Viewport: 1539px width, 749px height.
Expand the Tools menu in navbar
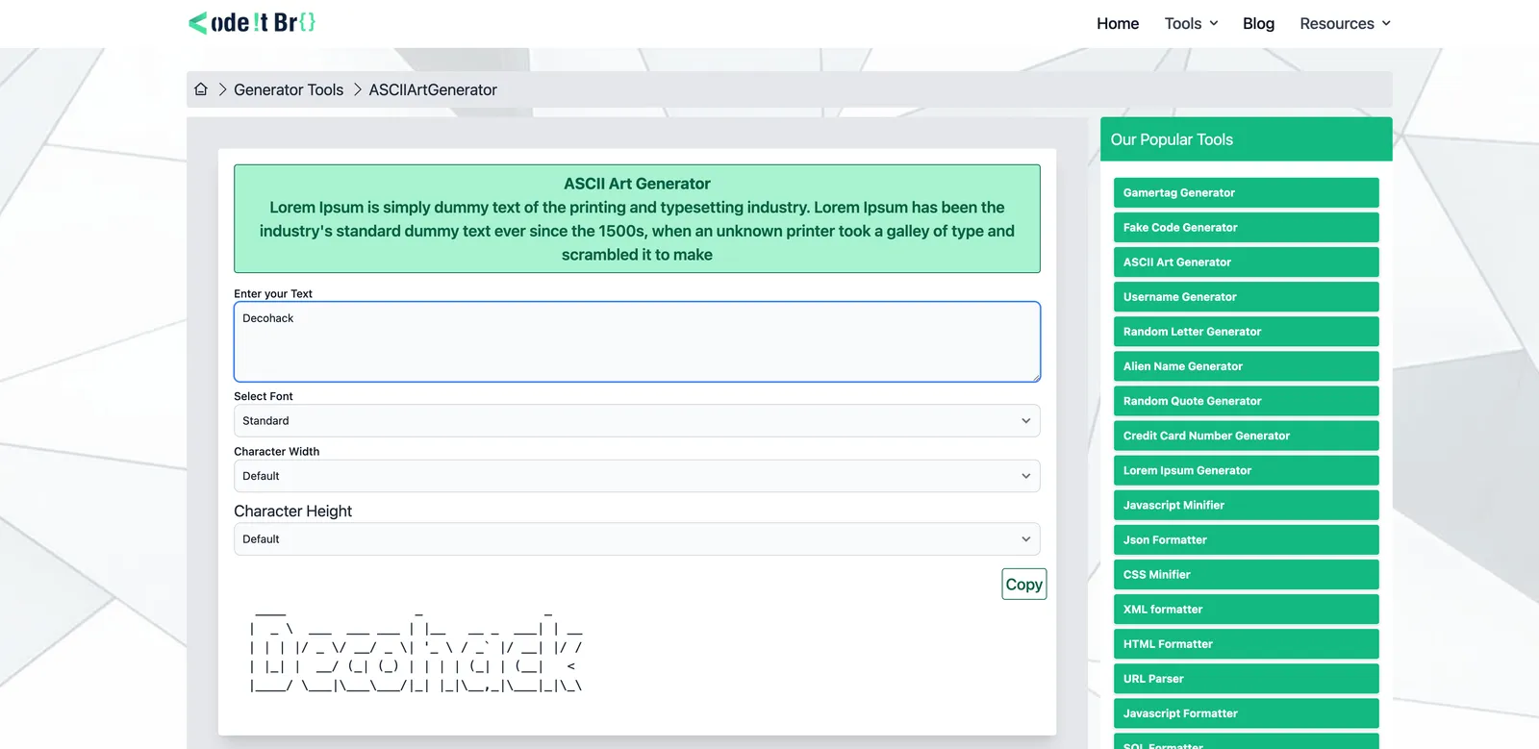click(x=1191, y=24)
